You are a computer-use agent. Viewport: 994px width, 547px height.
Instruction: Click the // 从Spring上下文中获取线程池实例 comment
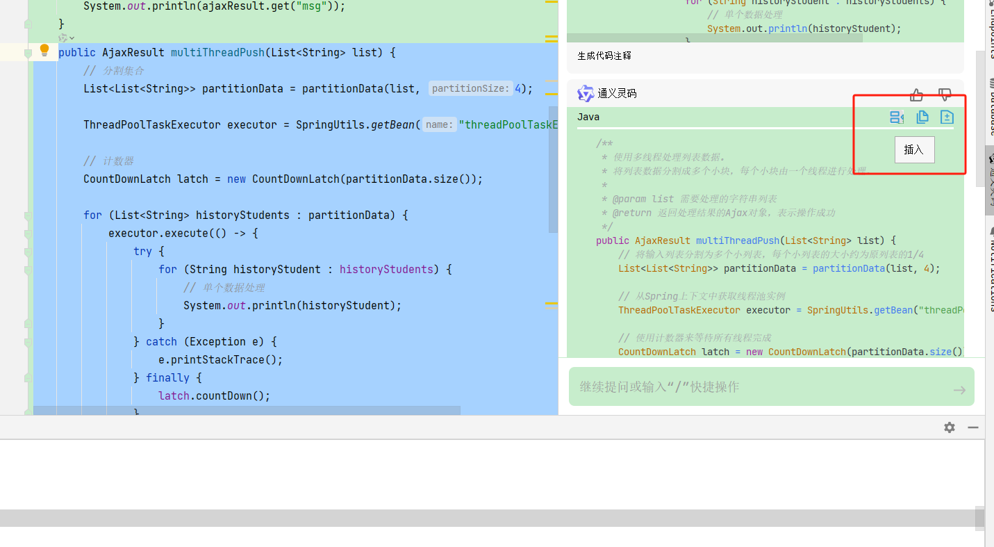tap(702, 296)
